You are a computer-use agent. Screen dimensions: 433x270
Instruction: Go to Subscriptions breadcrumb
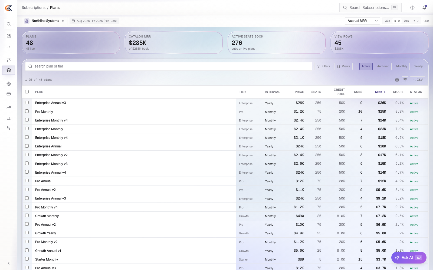[x=34, y=8]
